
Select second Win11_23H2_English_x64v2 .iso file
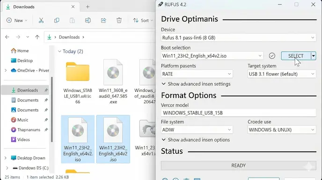[x=113, y=139]
